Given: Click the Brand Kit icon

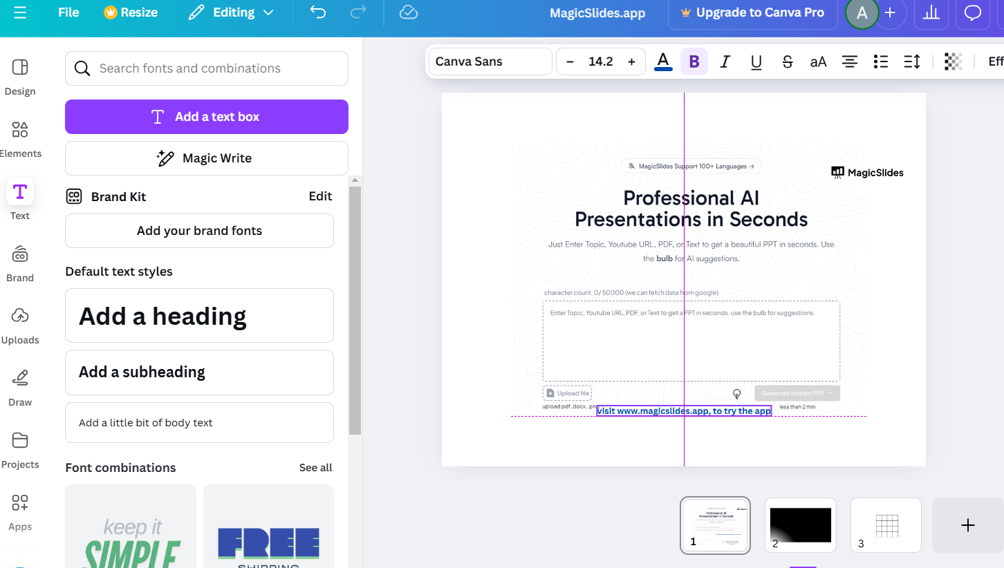Looking at the screenshot, I should coord(74,197).
